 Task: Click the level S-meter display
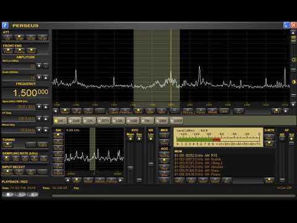pos(218,137)
